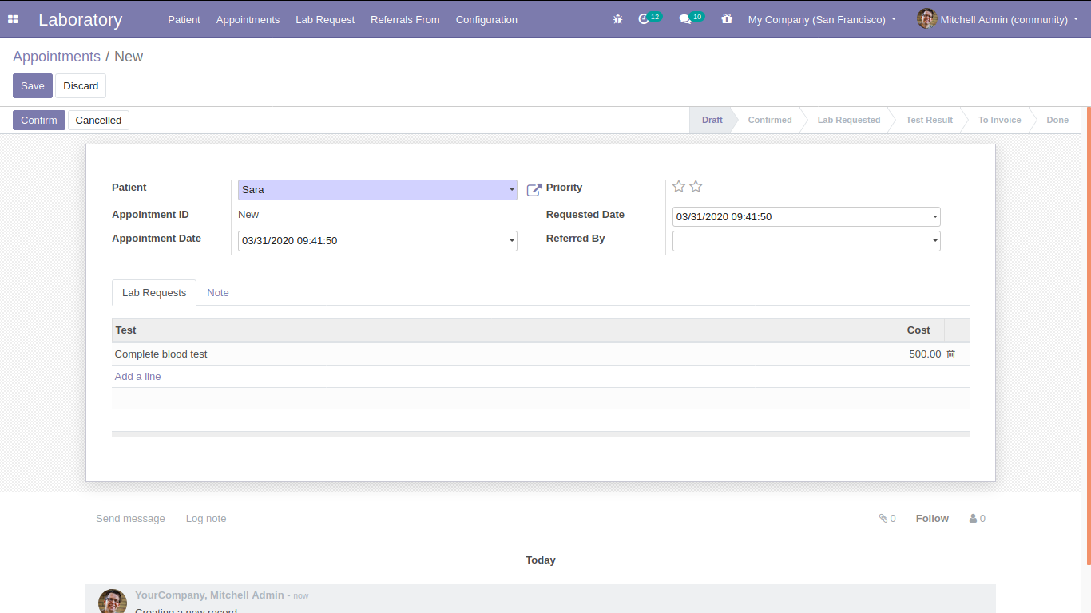Open Sara's patient record via external link icon
The image size is (1091, 613).
point(534,190)
